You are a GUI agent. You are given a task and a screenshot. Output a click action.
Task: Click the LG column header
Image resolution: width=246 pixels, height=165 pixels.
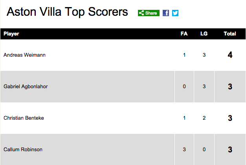(x=204, y=33)
